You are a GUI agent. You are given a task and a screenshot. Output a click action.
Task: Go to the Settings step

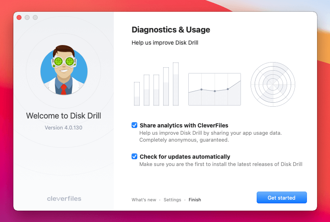click(x=172, y=200)
